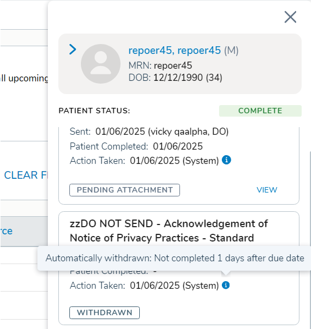Click the CLEAR filters link on the left
This screenshot has width=311, height=329.
[26, 175]
